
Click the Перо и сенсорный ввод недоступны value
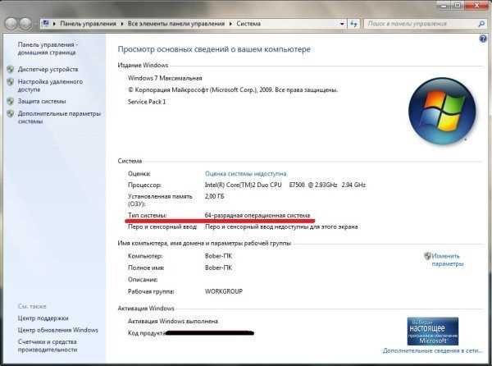click(x=281, y=226)
